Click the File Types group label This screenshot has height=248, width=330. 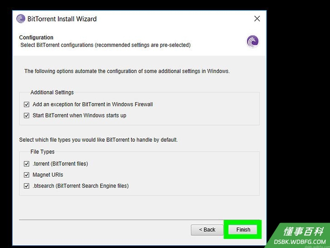pyautogui.click(x=42, y=152)
